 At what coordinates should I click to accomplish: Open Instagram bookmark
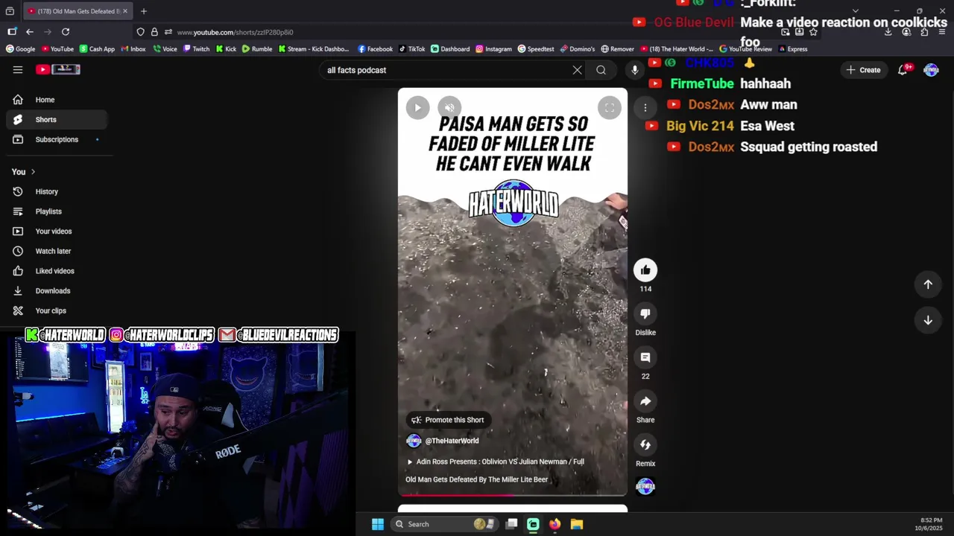(x=493, y=49)
